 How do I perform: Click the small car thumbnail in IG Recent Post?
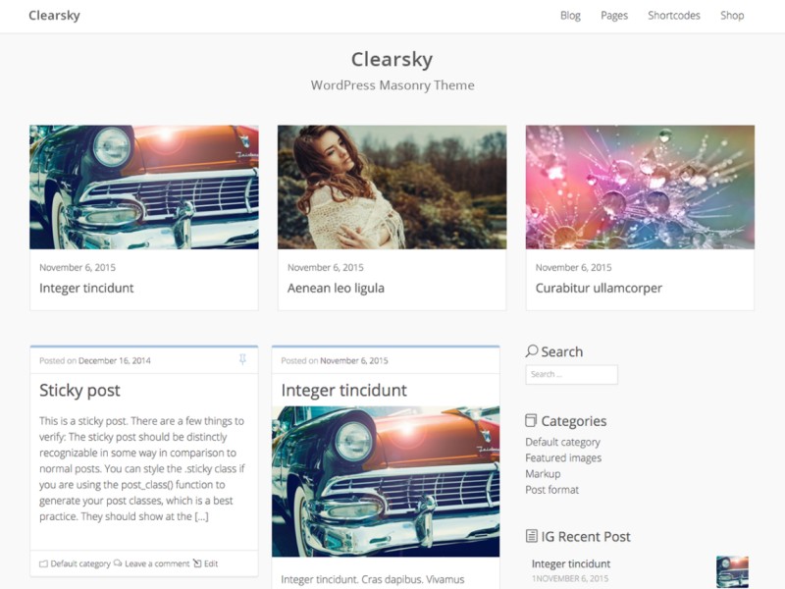coord(732,571)
